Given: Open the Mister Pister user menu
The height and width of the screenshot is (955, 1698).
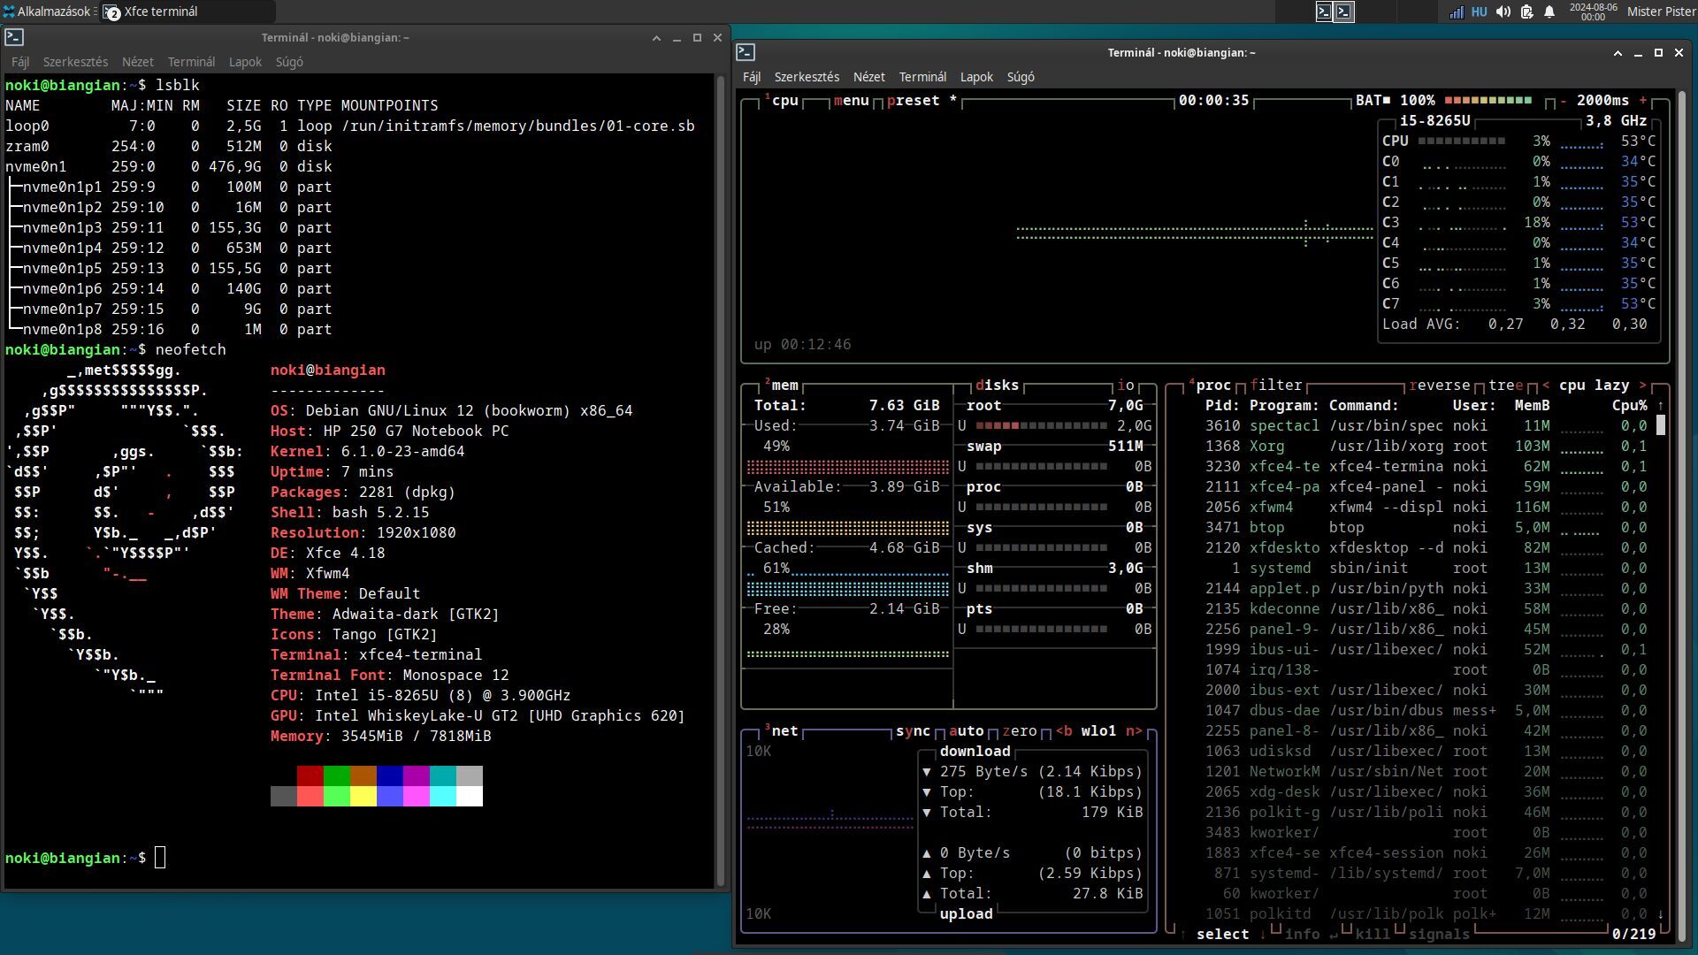Looking at the screenshot, I should click(x=1661, y=11).
